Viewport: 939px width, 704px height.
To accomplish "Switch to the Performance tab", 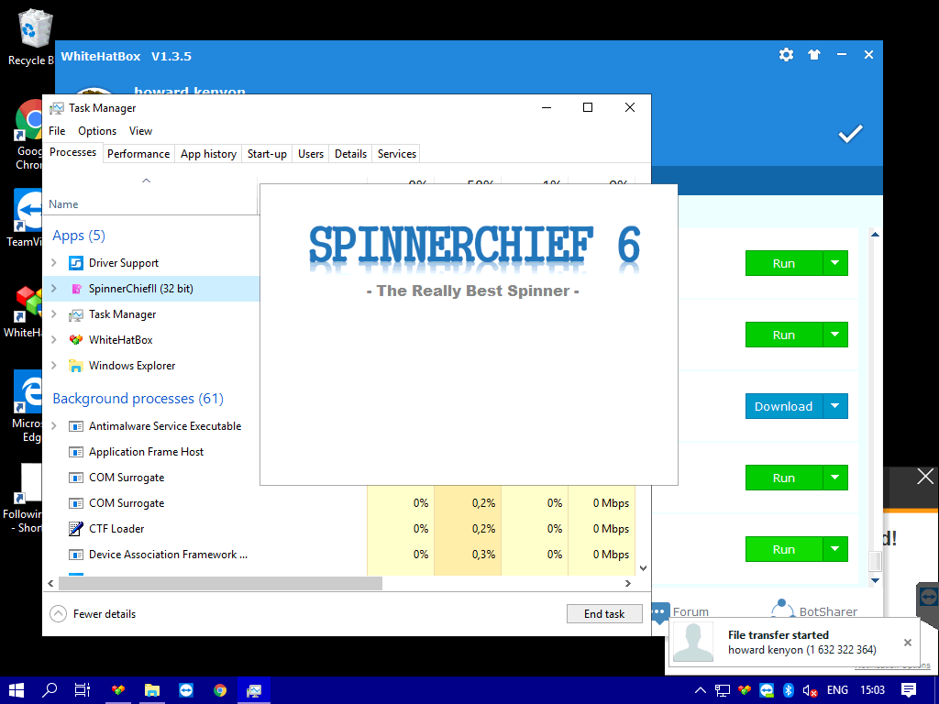I will coord(138,154).
